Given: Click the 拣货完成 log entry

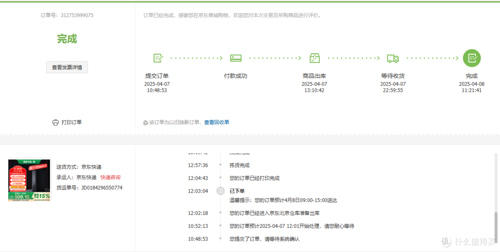Looking at the screenshot, I should coord(239,165).
